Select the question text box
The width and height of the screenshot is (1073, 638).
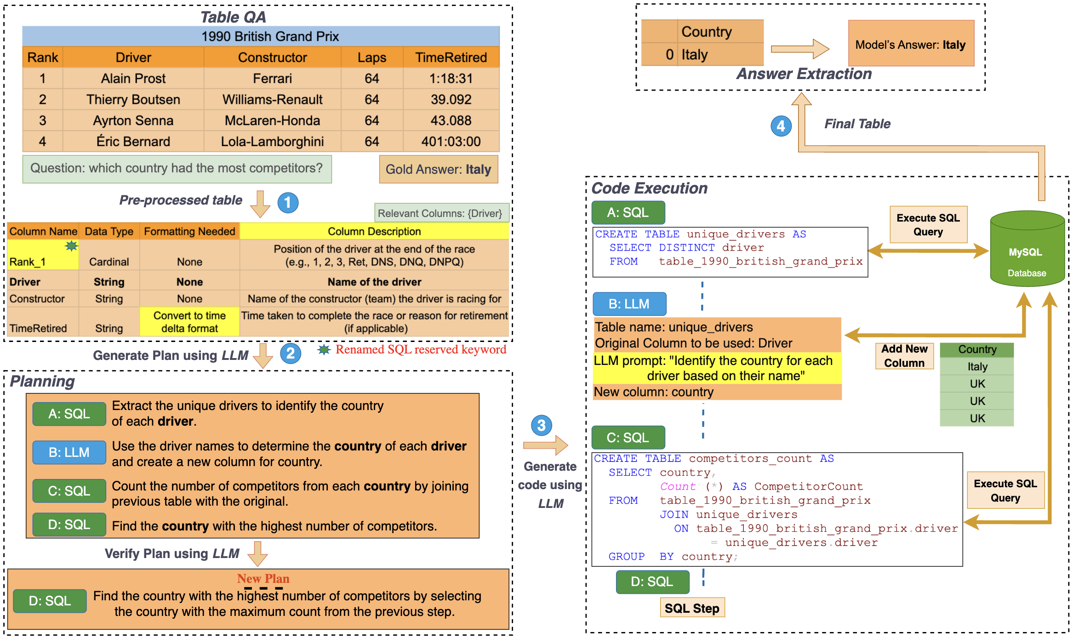point(177,169)
